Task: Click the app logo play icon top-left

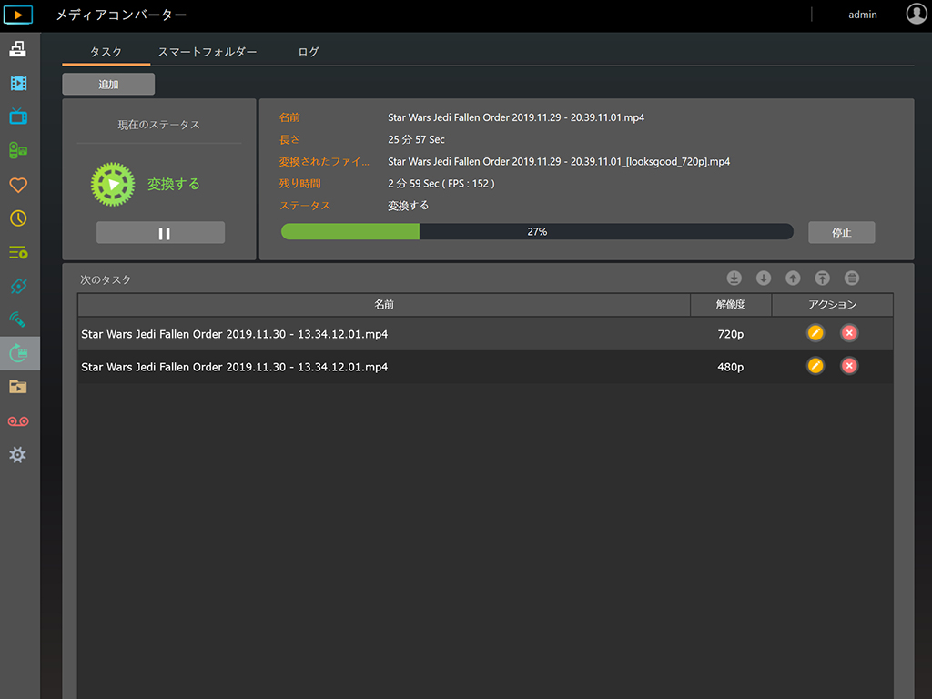Action: pos(18,15)
